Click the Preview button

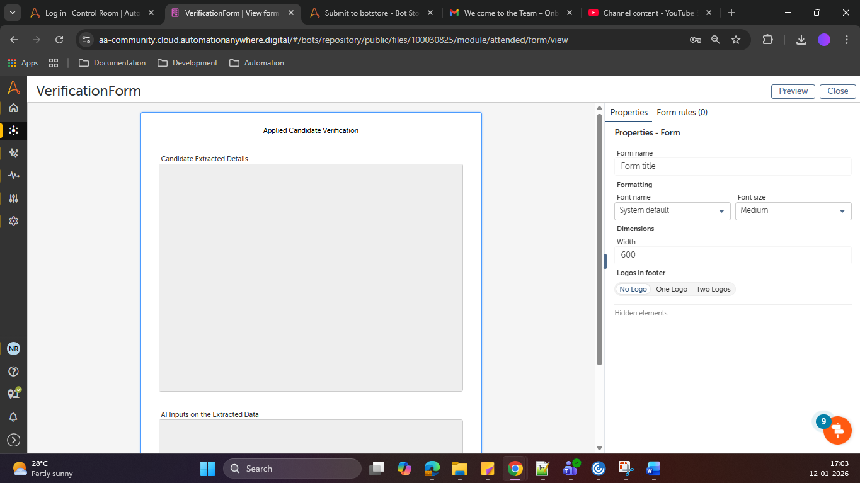(793, 91)
